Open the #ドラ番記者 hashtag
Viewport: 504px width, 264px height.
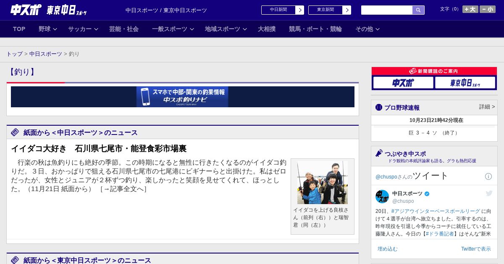[x=440, y=234]
